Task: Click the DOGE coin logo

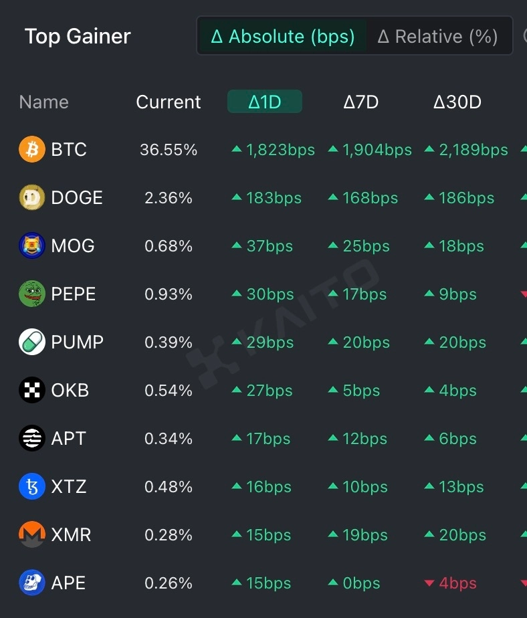Action: point(31,198)
